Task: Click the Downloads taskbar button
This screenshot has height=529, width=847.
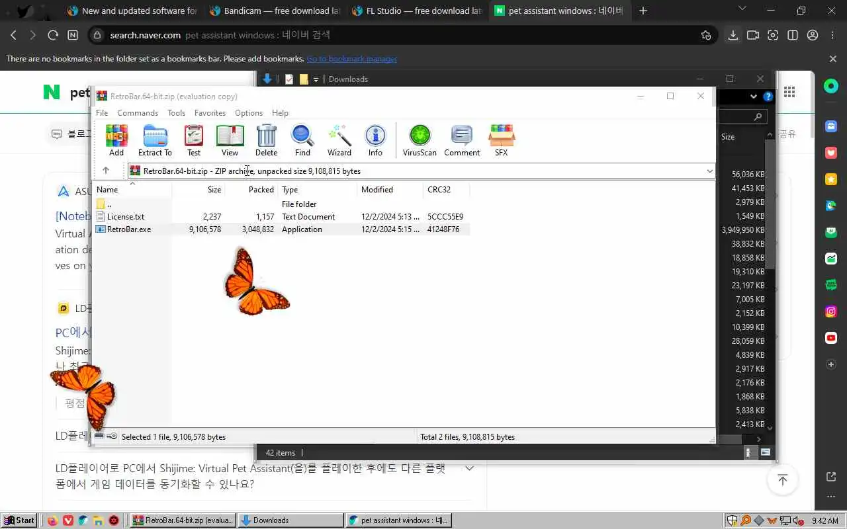Action: 290,520
